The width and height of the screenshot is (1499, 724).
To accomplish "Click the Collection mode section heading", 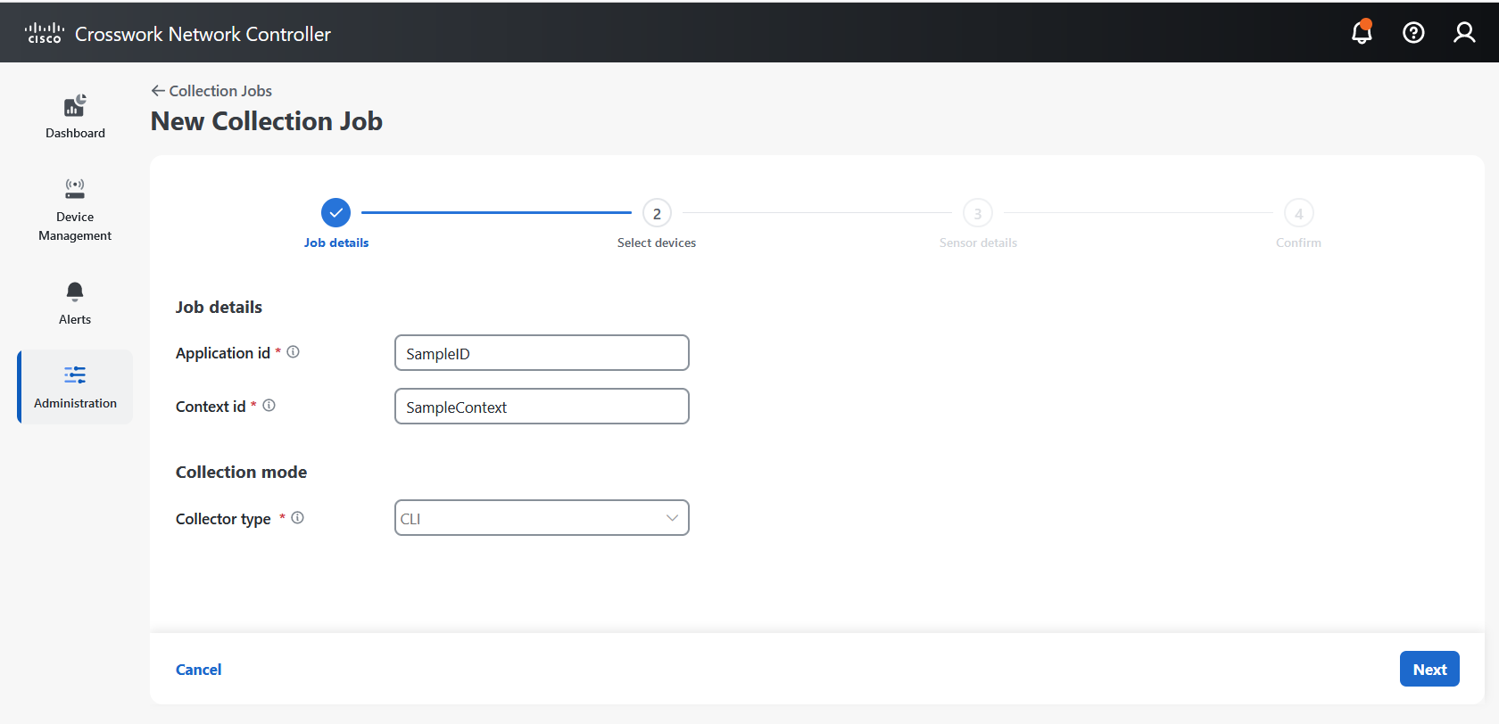I will 241,473.
